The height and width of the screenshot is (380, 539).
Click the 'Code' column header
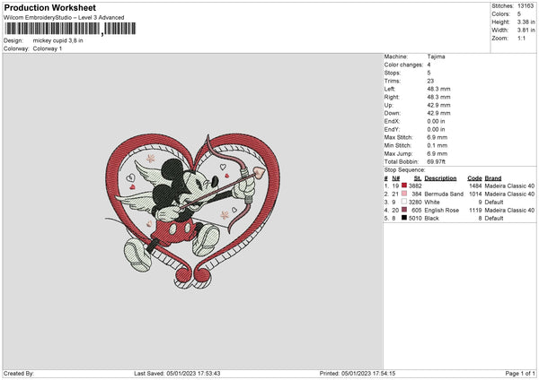[x=474, y=178]
